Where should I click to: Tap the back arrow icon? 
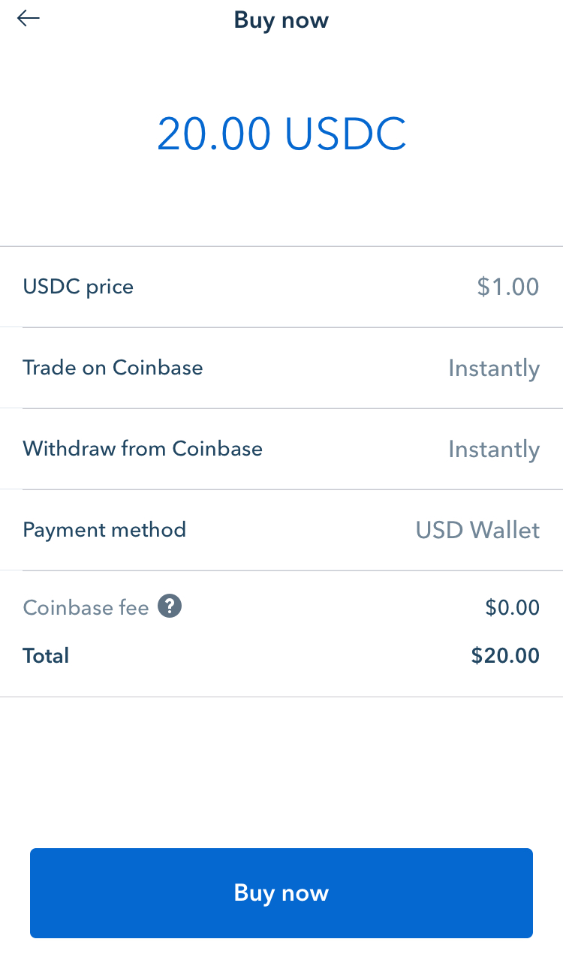tap(29, 19)
